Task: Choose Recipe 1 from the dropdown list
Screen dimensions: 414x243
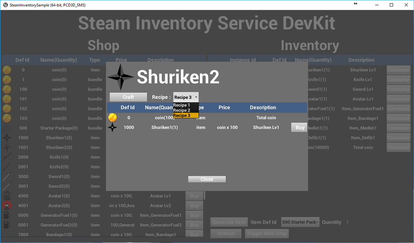Action: pos(186,105)
